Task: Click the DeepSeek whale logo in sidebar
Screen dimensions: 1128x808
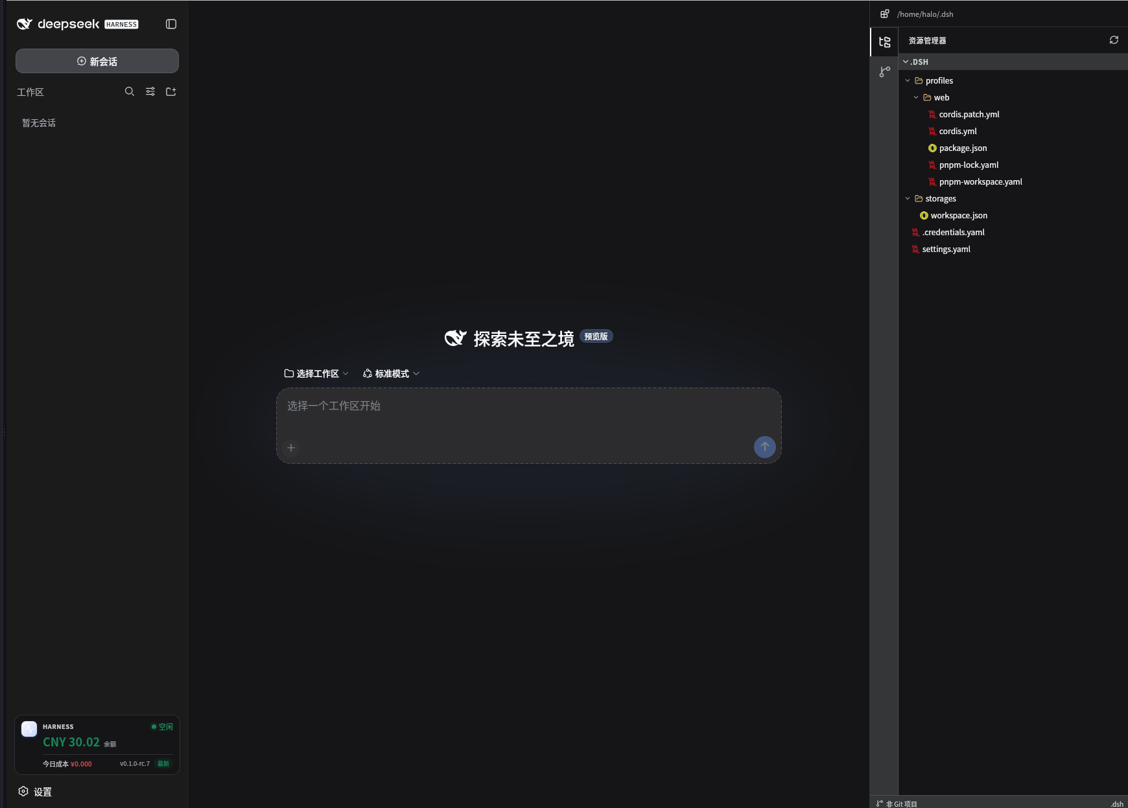Action: tap(24, 24)
